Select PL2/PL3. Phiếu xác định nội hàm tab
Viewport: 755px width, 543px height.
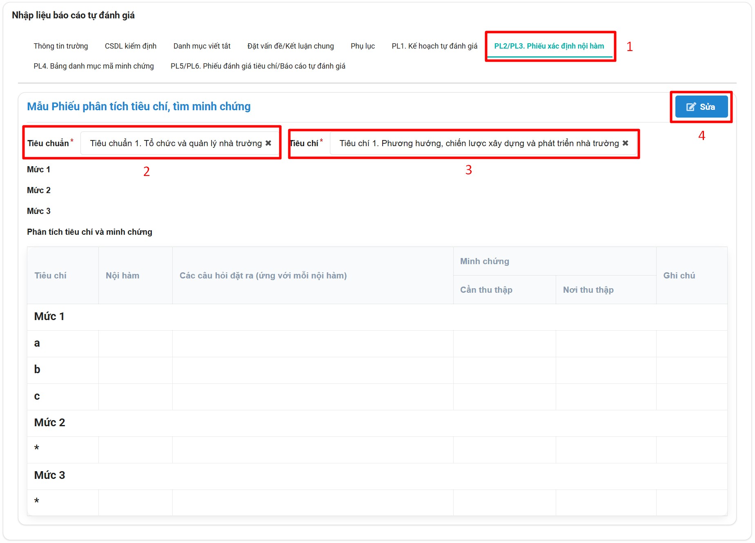[549, 46]
